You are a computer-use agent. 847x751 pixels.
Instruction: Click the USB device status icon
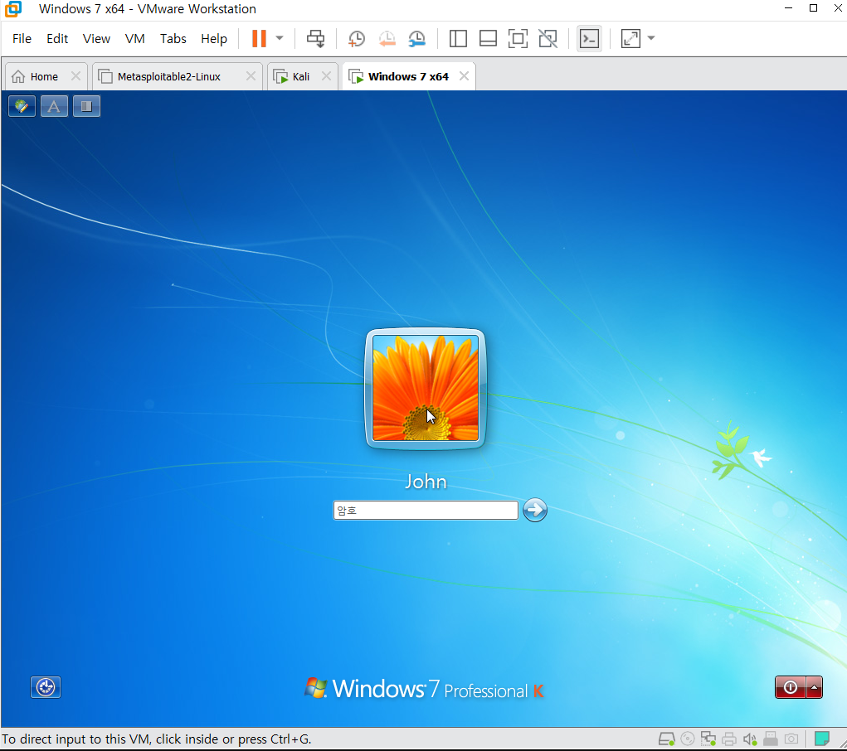tap(770, 739)
